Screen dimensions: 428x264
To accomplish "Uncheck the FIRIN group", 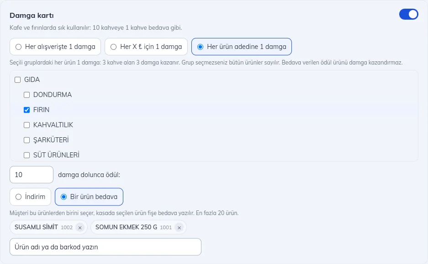I will click(x=27, y=110).
